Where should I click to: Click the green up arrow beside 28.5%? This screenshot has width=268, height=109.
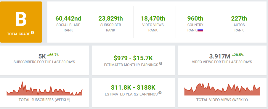click(233, 55)
